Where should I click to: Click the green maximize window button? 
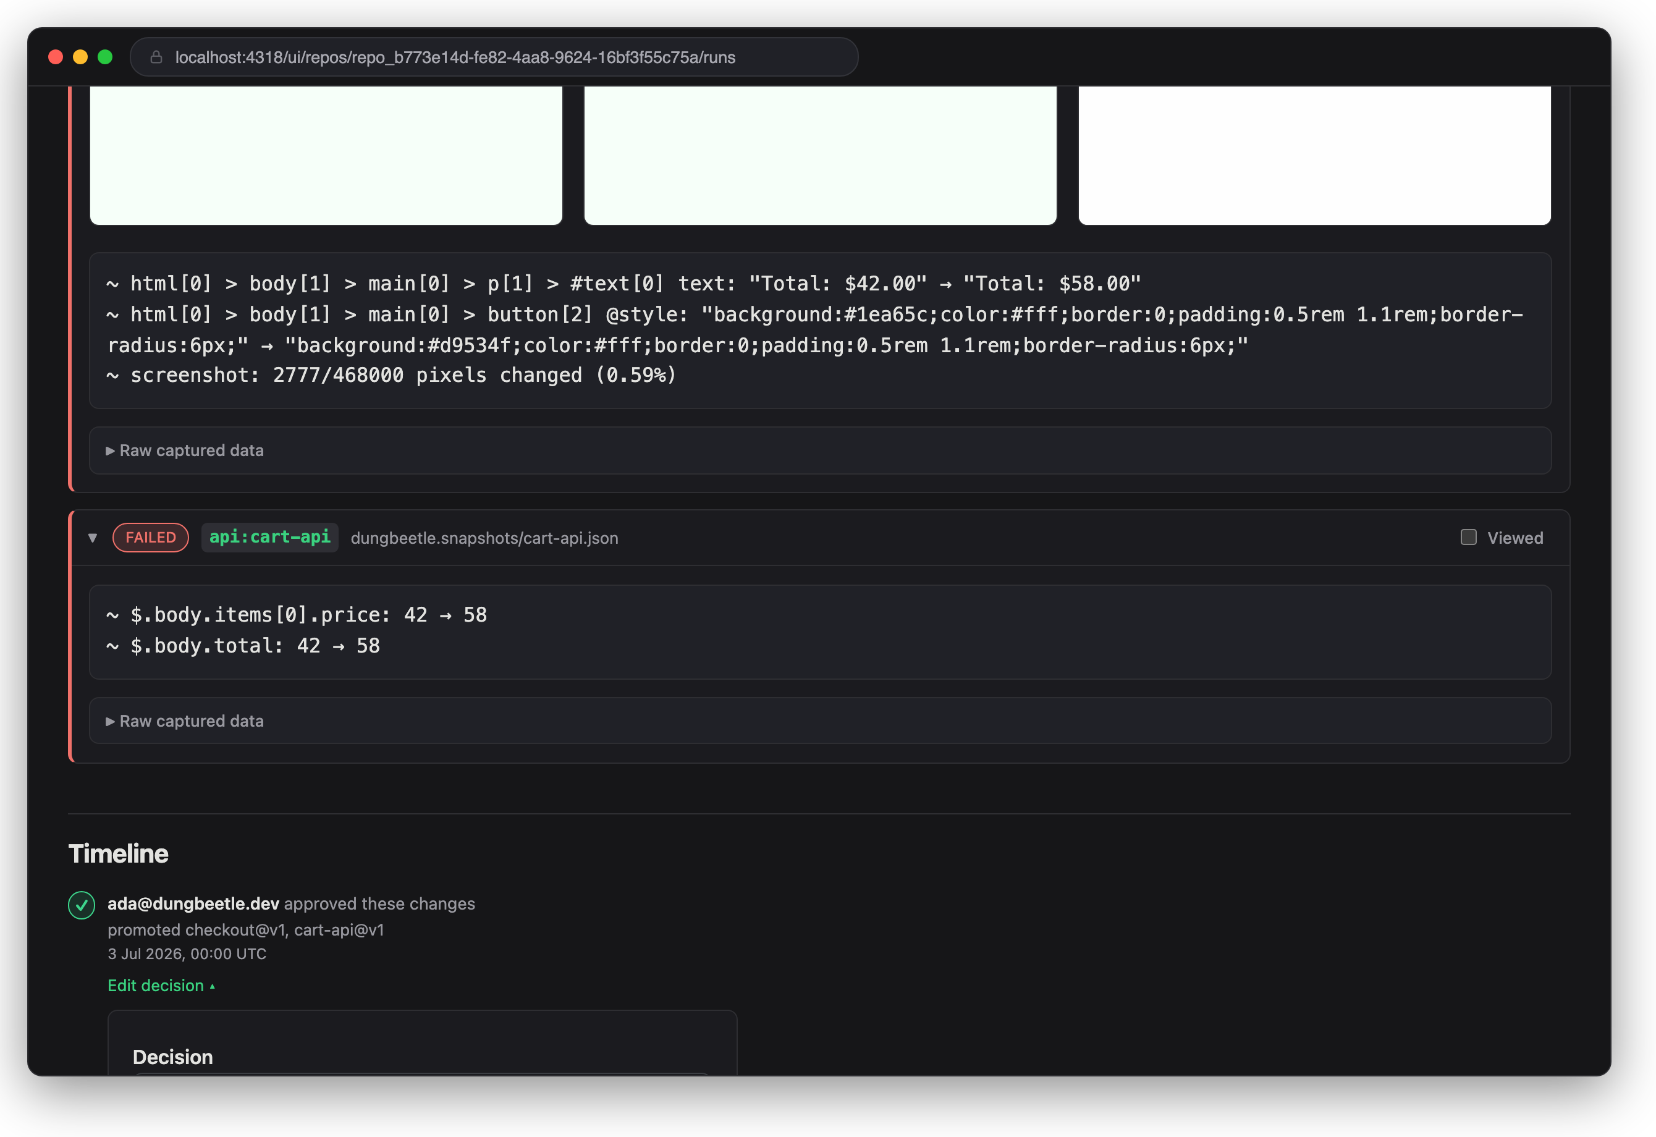[x=105, y=57]
